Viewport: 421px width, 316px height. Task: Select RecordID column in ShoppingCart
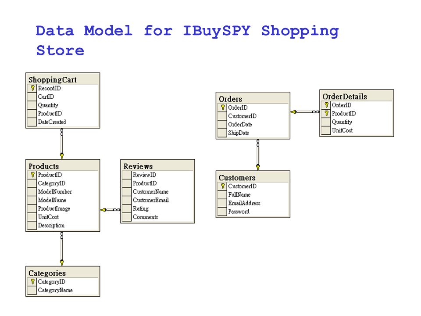(x=50, y=88)
